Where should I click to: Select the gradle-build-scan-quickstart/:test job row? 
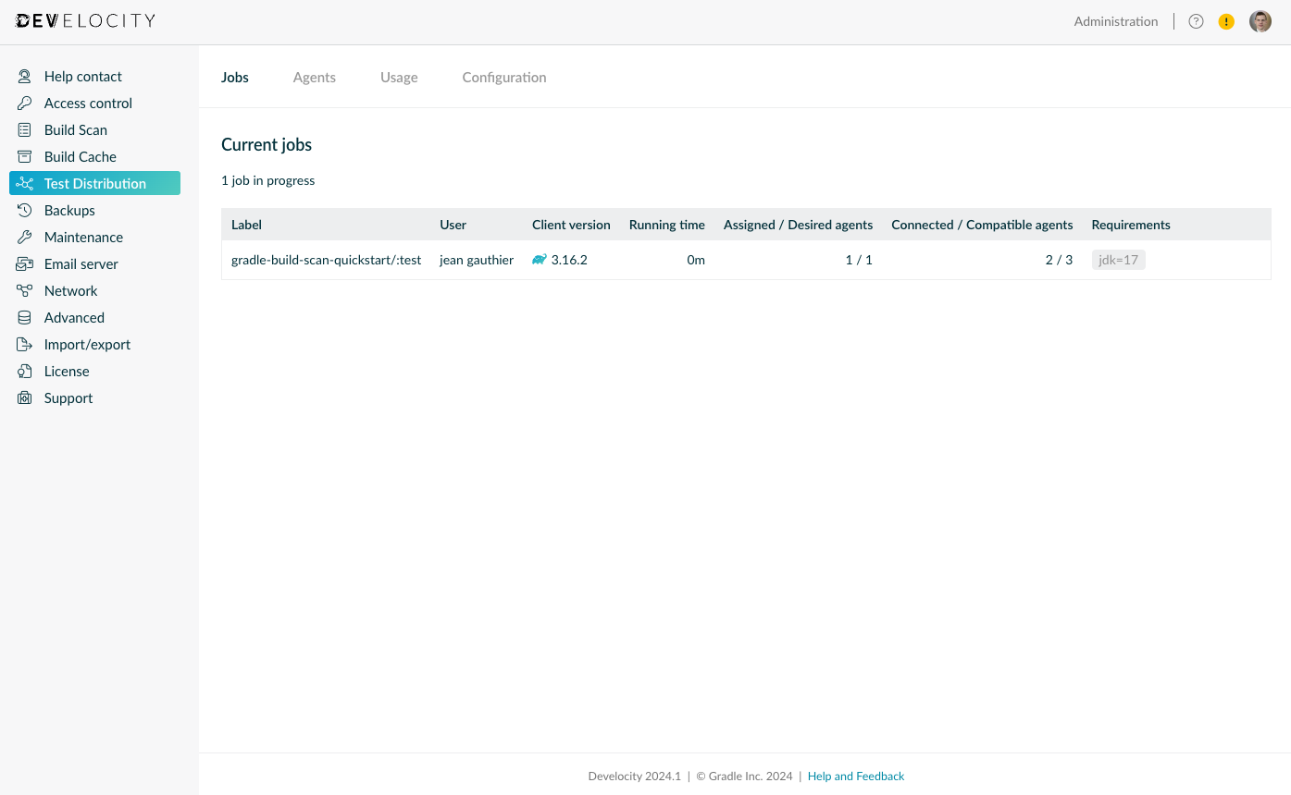(x=326, y=260)
